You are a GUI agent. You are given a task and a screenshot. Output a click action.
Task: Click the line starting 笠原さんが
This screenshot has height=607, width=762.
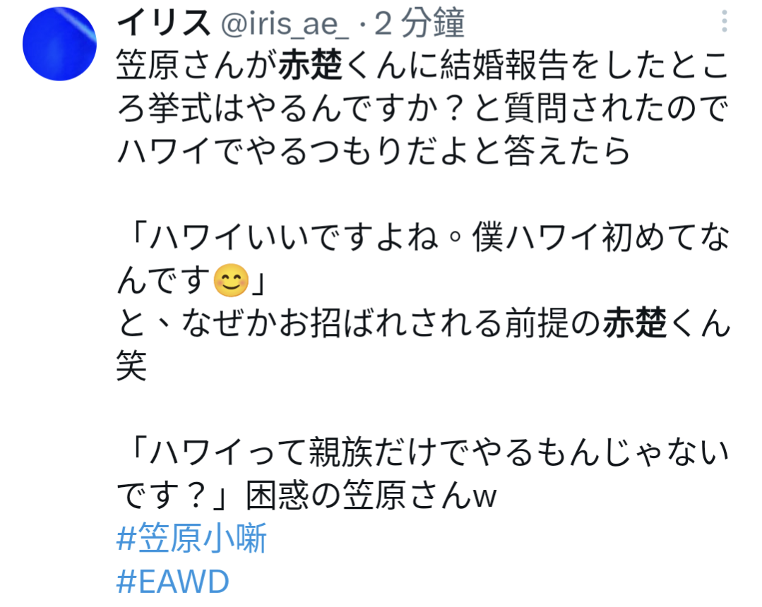(x=423, y=66)
